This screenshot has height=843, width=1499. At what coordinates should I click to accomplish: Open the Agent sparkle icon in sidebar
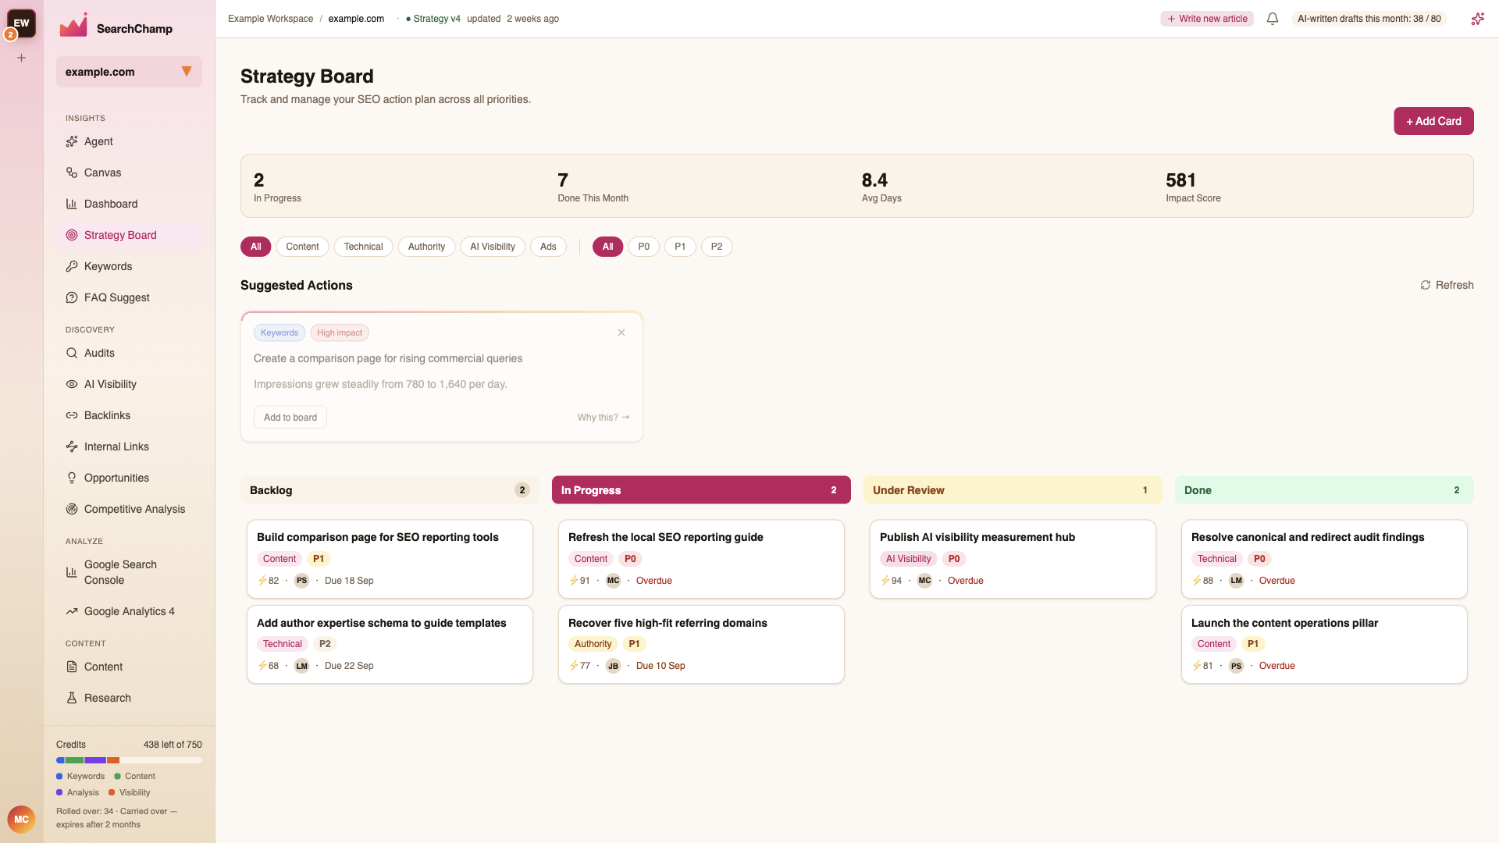point(72,141)
